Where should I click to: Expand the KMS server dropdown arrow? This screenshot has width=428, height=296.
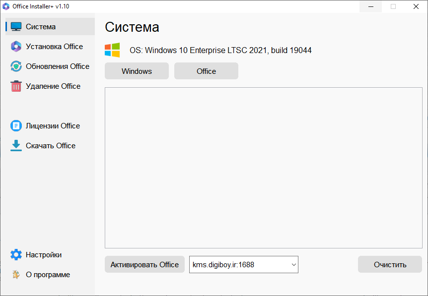[293, 265]
